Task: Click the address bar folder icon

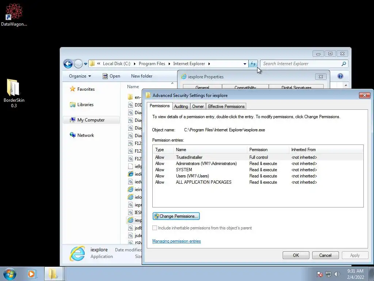Action: 92,64
